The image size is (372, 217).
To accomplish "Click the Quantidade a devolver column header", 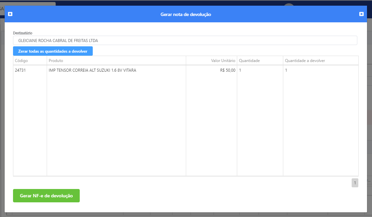I will click(x=305, y=61).
